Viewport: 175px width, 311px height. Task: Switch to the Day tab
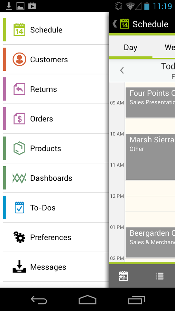click(130, 48)
